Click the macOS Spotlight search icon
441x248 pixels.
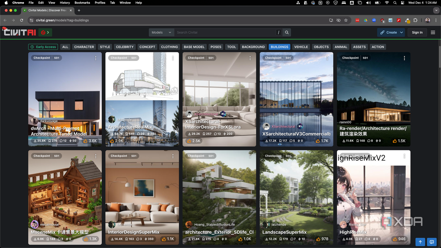395,3
